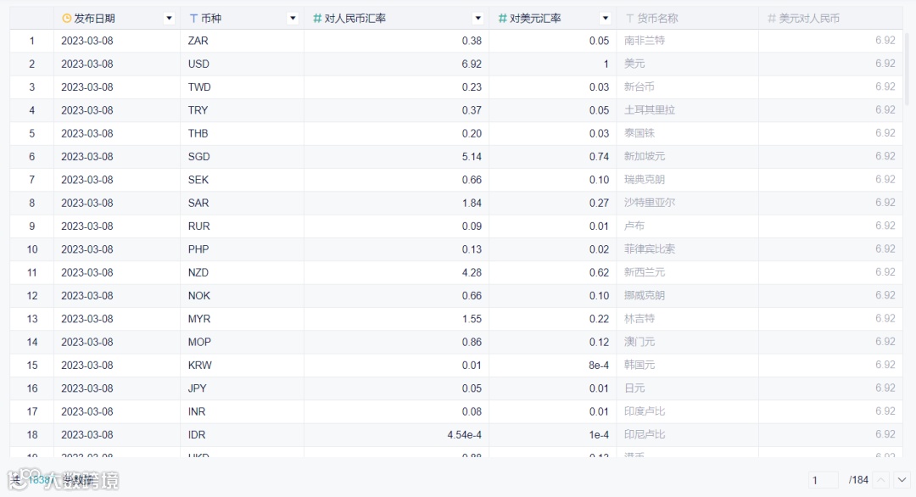Select the 美元对人民币 column header
This screenshot has height=497, width=916.
tap(830, 18)
